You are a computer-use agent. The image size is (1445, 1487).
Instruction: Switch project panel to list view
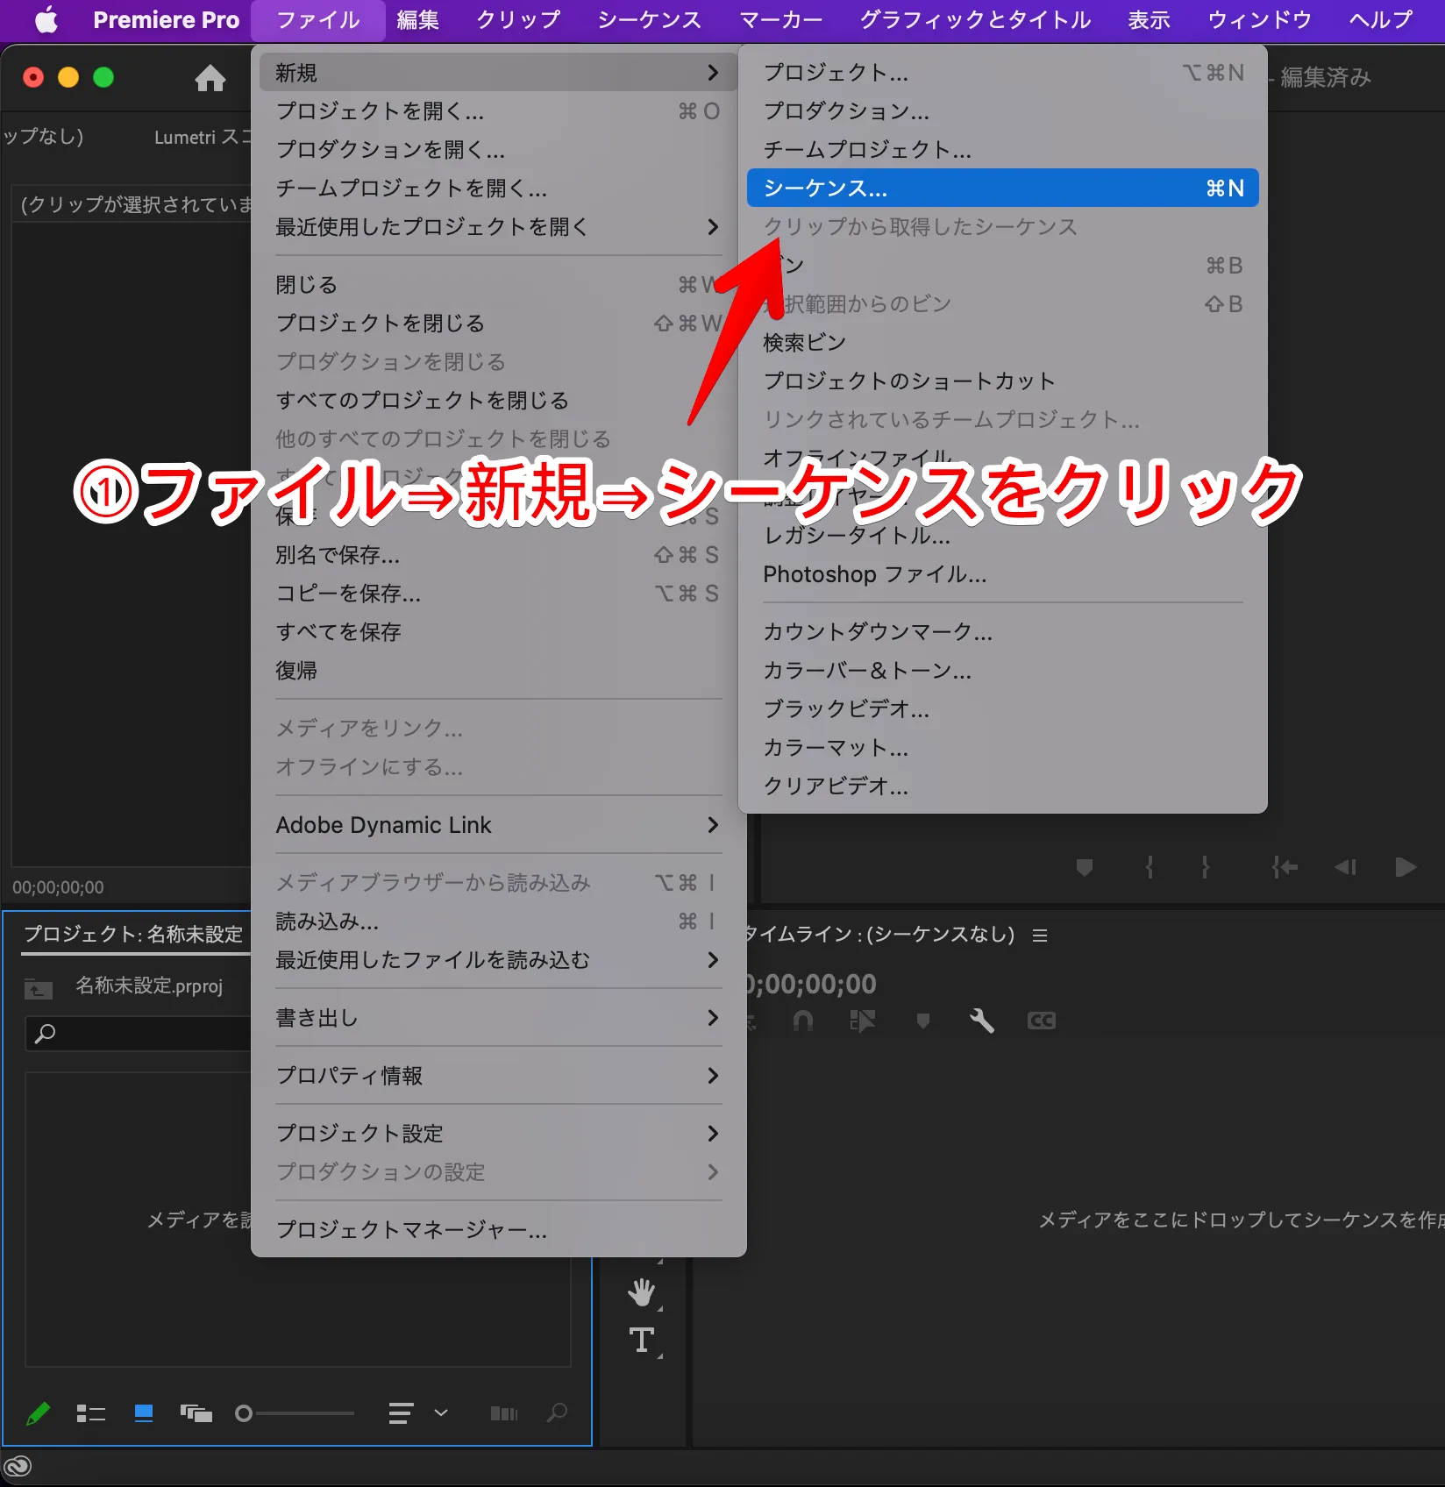point(90,1413)
